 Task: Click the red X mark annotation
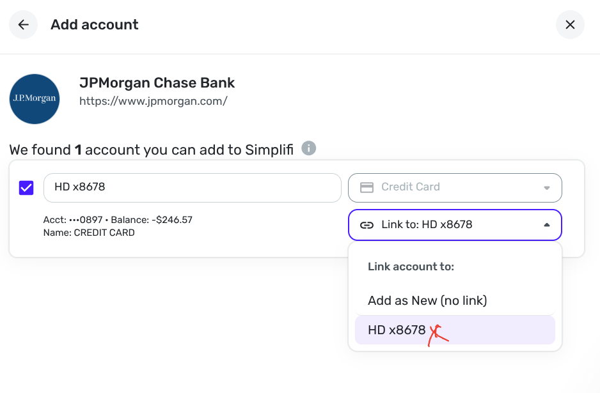point(438,334)
